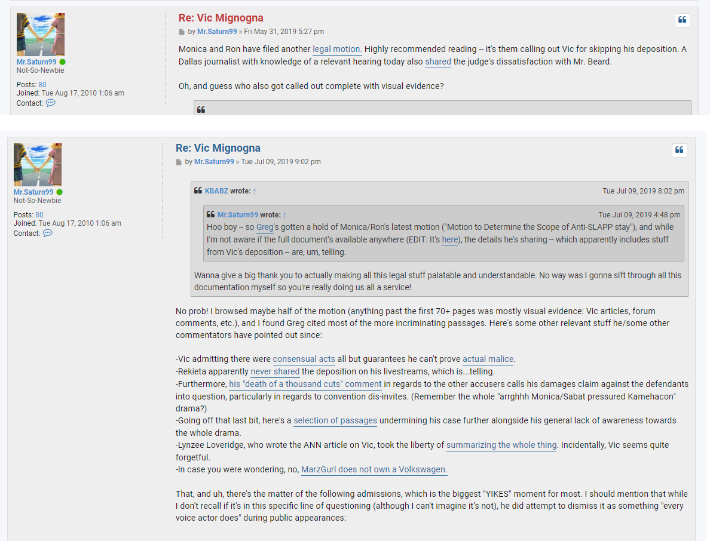This screenshot has width=710, height=541.
Task: Click the online status dot in first profile
Action: coord(63,62)
